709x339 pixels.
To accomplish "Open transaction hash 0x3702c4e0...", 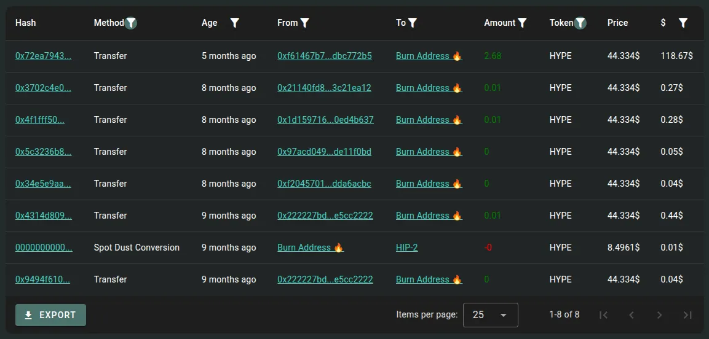I will [x=44, y=88].
